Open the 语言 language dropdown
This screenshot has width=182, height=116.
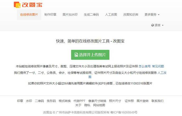[x=157, y=25]
